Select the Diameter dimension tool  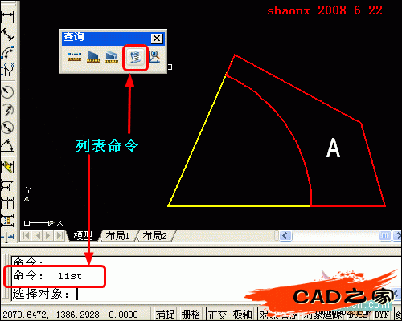[x=7, y=128]
